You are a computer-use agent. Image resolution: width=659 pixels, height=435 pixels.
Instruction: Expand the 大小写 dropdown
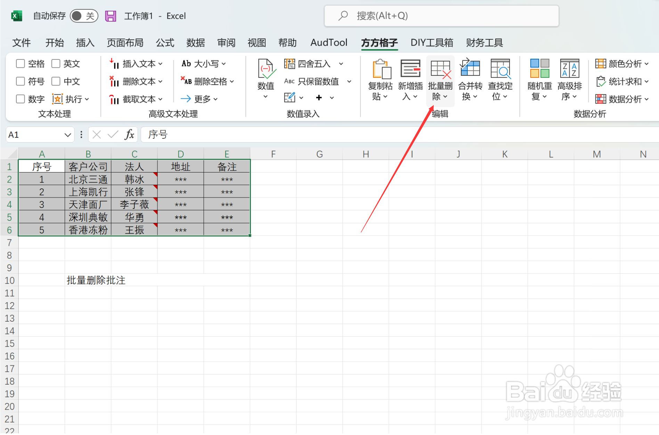click(x=224, y=64)
